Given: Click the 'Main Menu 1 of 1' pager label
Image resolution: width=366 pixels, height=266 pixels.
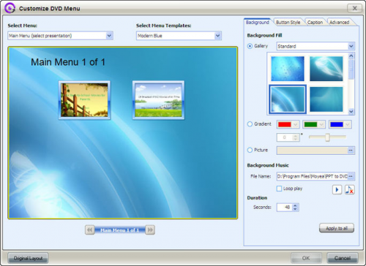Looking at the screenshot, I should pos(120,230).
